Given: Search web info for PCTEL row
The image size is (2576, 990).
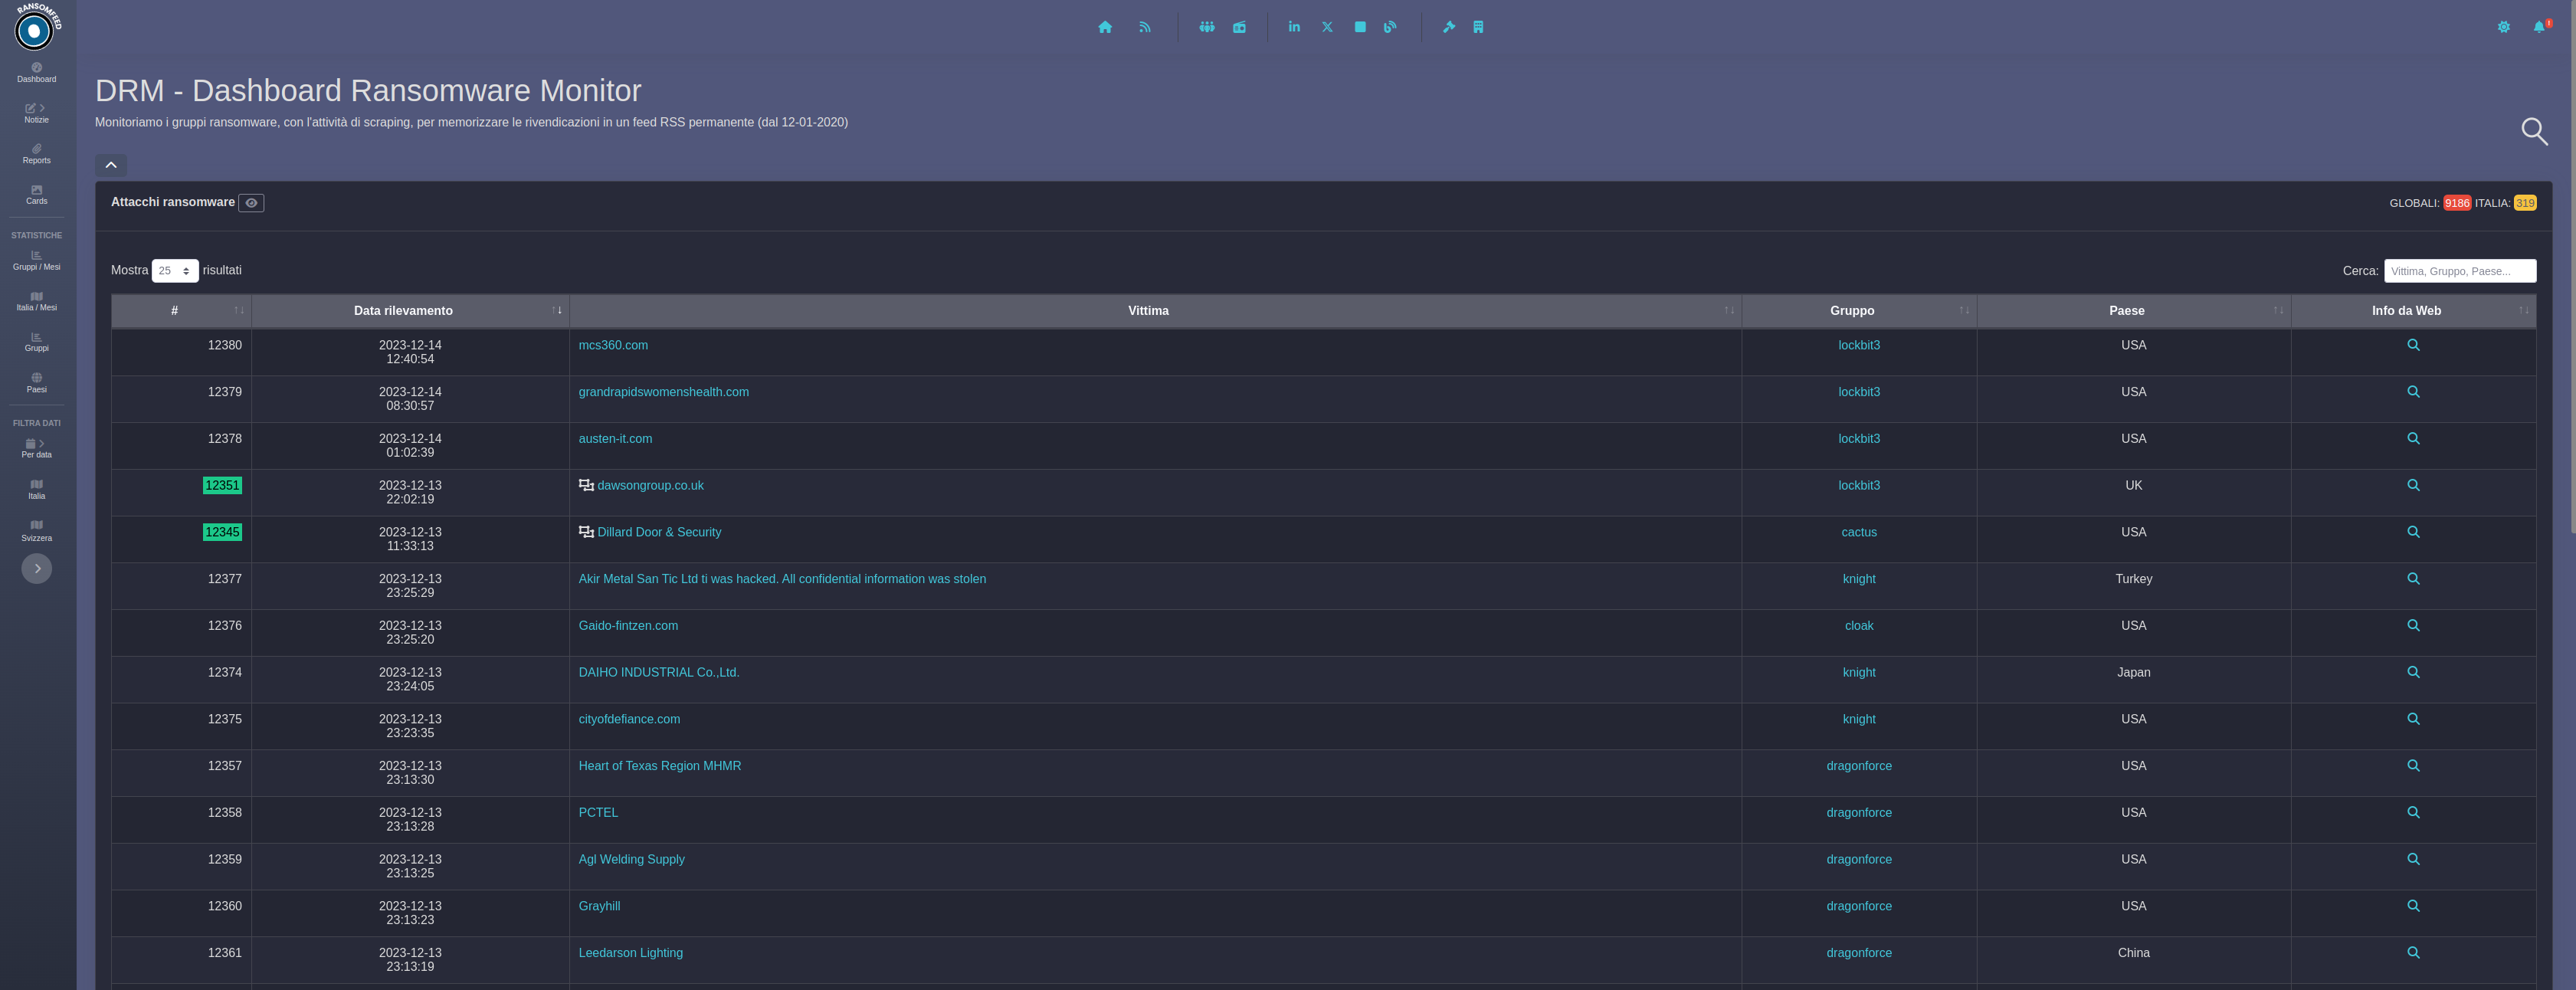Looking at the screenshot, I should (2413, 812).
